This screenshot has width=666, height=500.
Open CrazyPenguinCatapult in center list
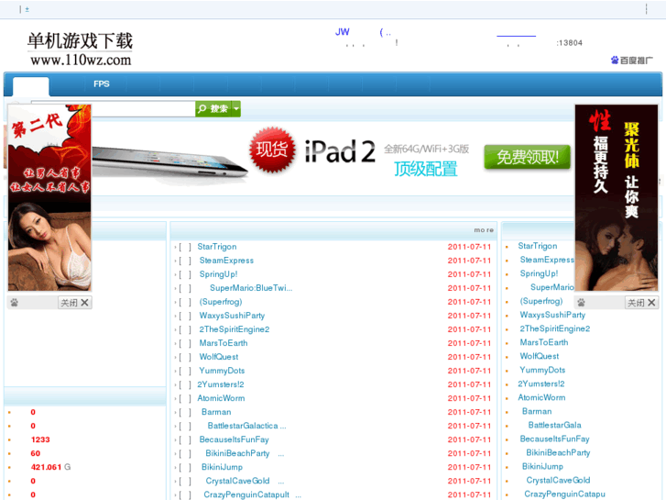246,494
